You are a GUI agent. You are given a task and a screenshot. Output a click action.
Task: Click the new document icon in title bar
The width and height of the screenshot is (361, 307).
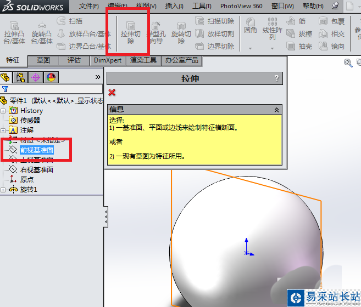click(349, 6)
